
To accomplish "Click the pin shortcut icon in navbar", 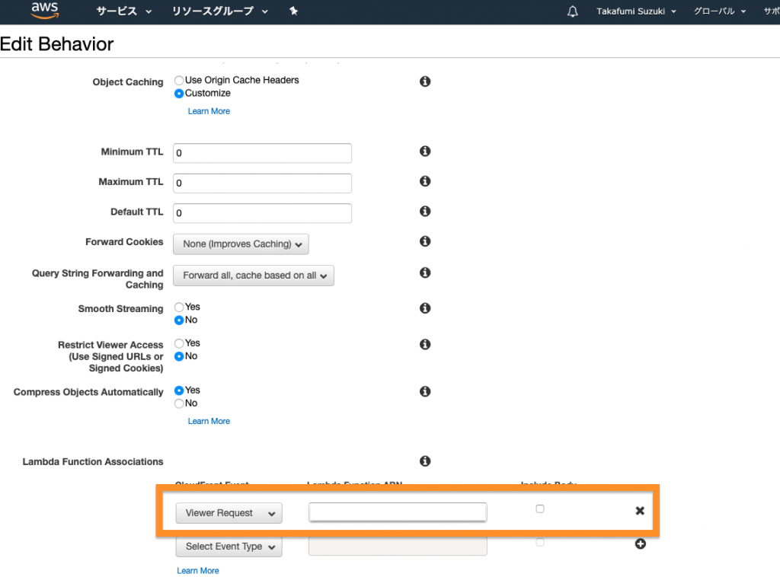I will pos(293,11).
